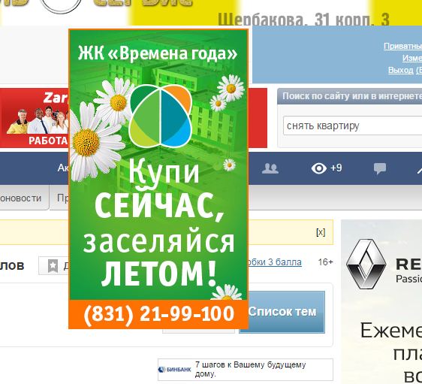Click the bookmark star icon button
This screenshot has width=422, height=384.
[53, 265]
